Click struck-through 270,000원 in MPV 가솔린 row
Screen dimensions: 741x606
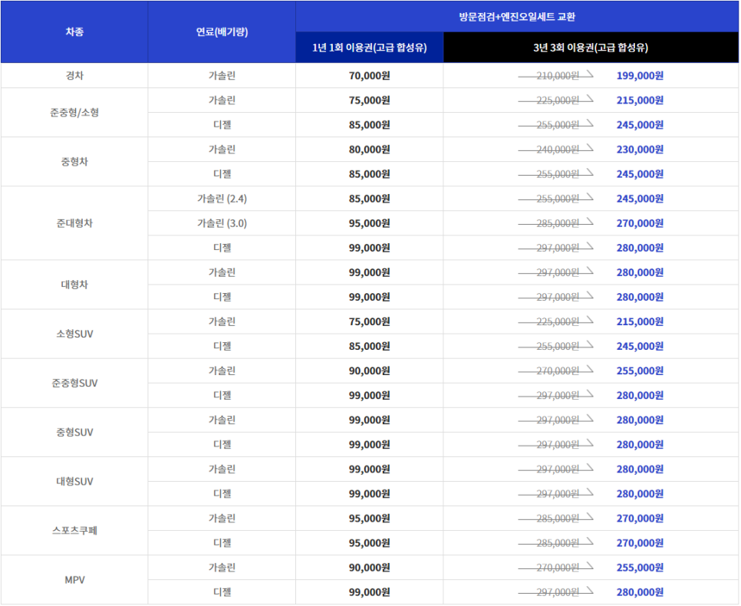557,567
